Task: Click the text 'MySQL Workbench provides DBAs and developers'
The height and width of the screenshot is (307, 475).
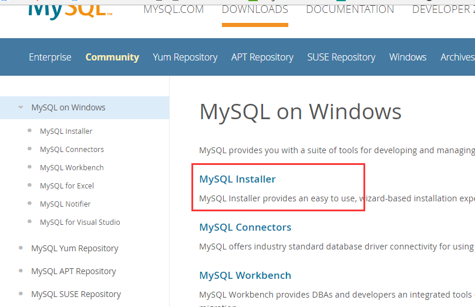Action: click(298, 295)
